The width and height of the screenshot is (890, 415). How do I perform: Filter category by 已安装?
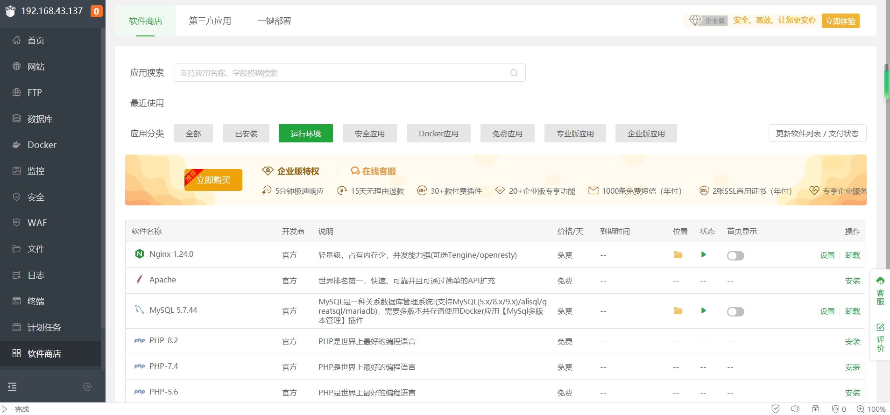tap(246, 134)
